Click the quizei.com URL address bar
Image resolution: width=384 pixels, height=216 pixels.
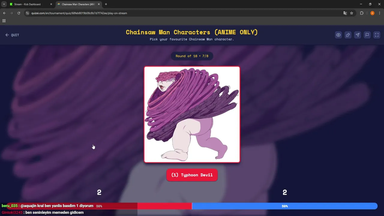[79, 13]
